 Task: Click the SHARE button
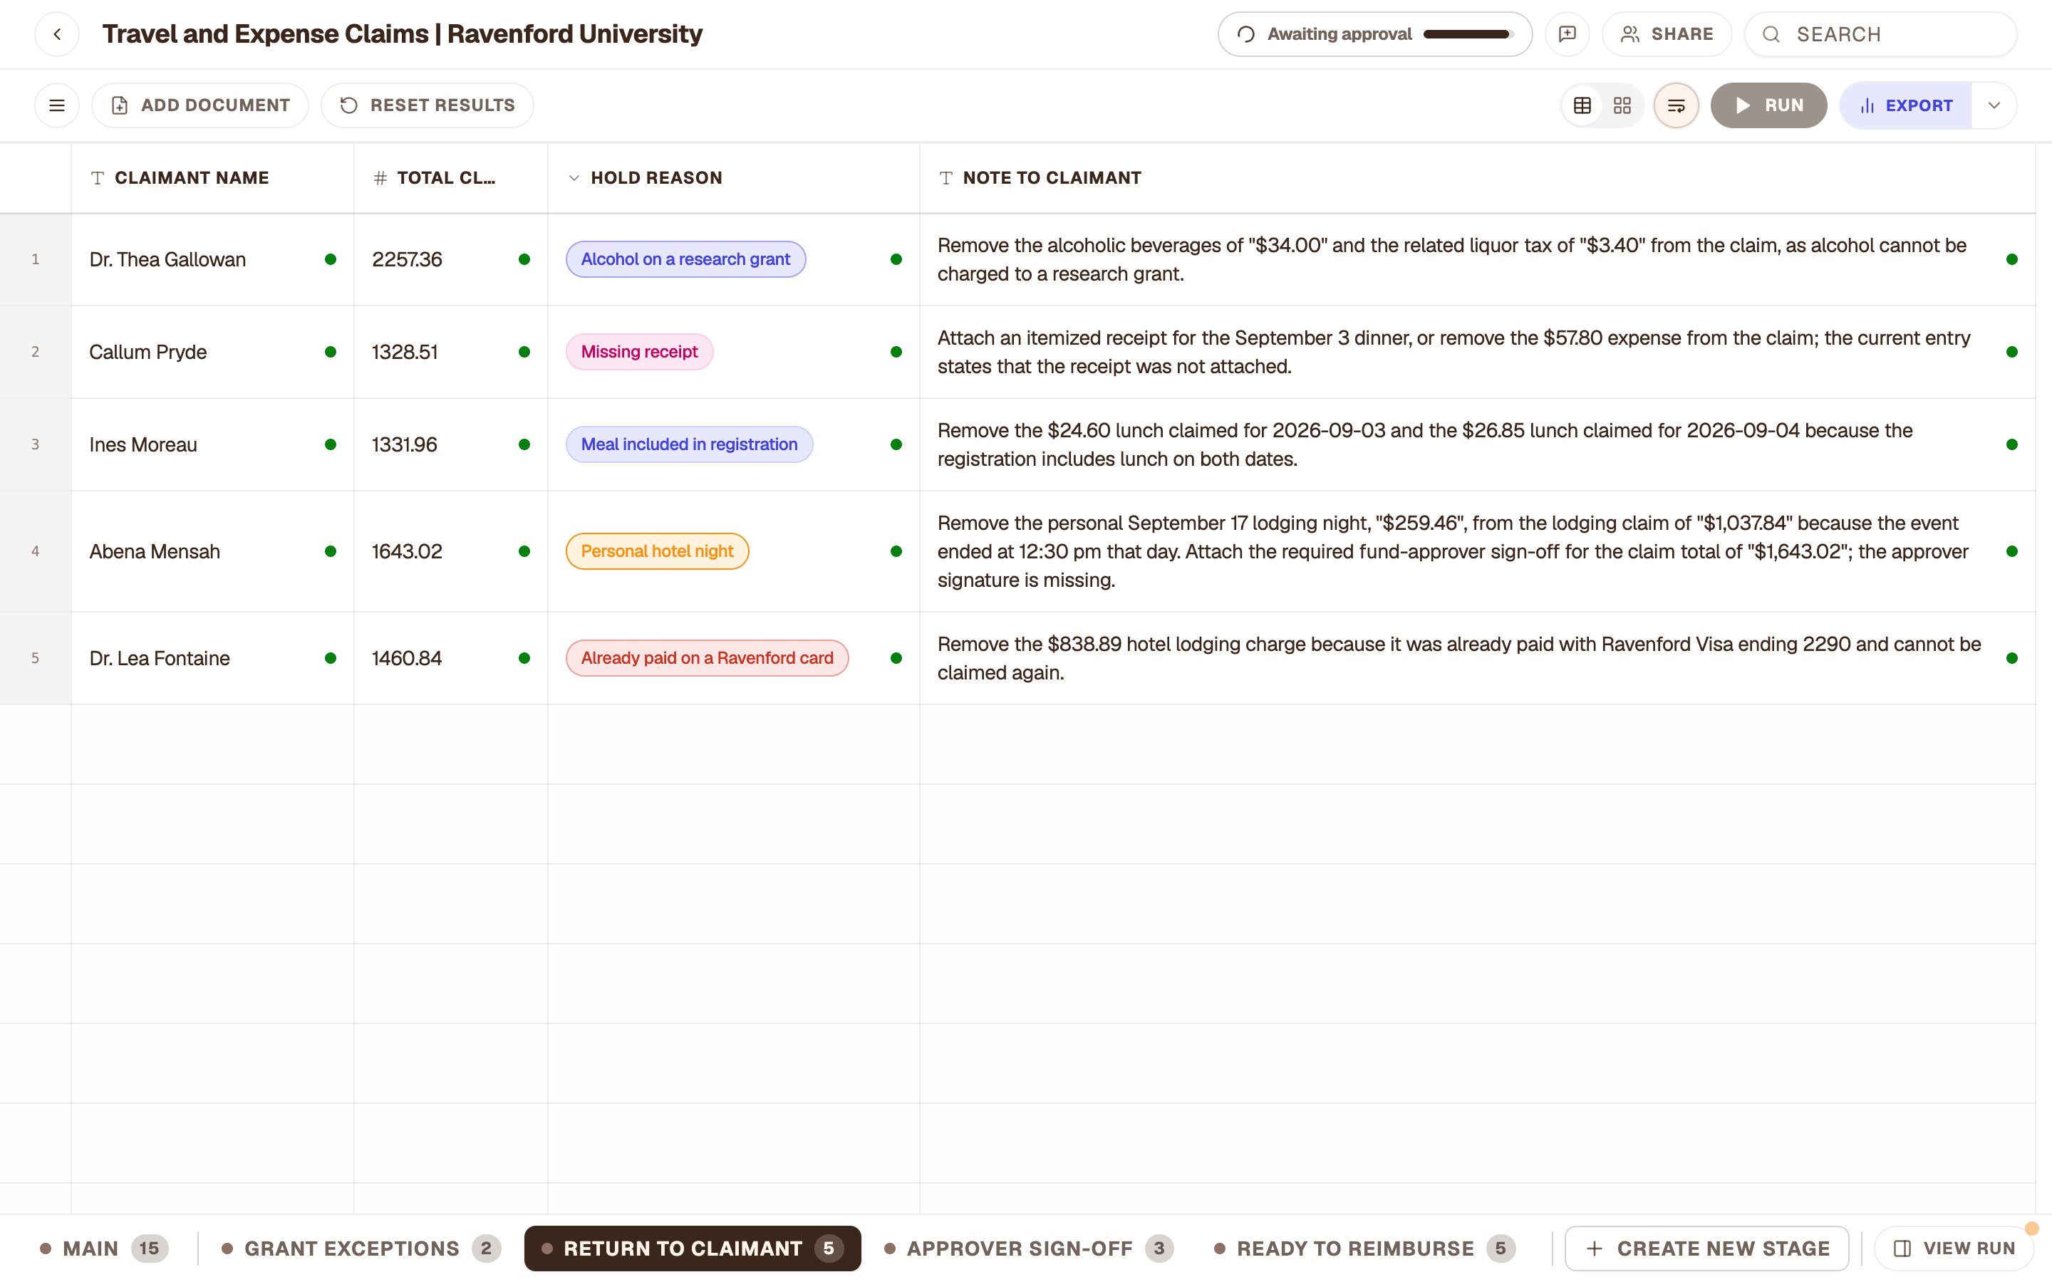[1667, 34]
